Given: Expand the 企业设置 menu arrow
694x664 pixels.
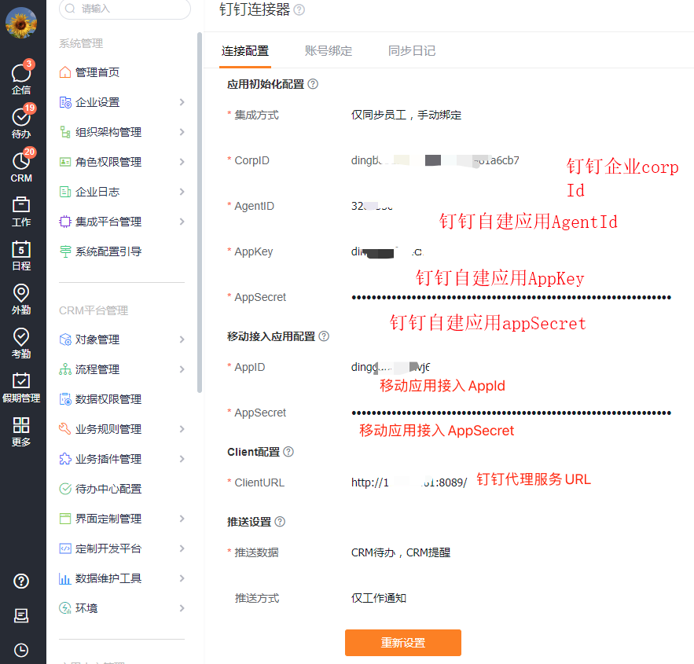Looking at the screenshot, I should [182, 102].
